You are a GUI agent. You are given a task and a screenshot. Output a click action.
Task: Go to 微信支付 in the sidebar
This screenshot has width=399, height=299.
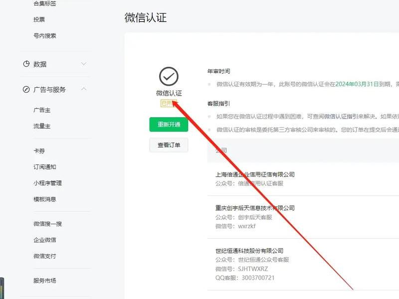[45, 256]
